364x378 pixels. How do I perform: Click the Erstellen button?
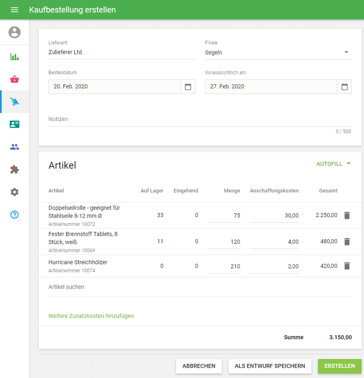pyautogui.click(x=339, y=366)
